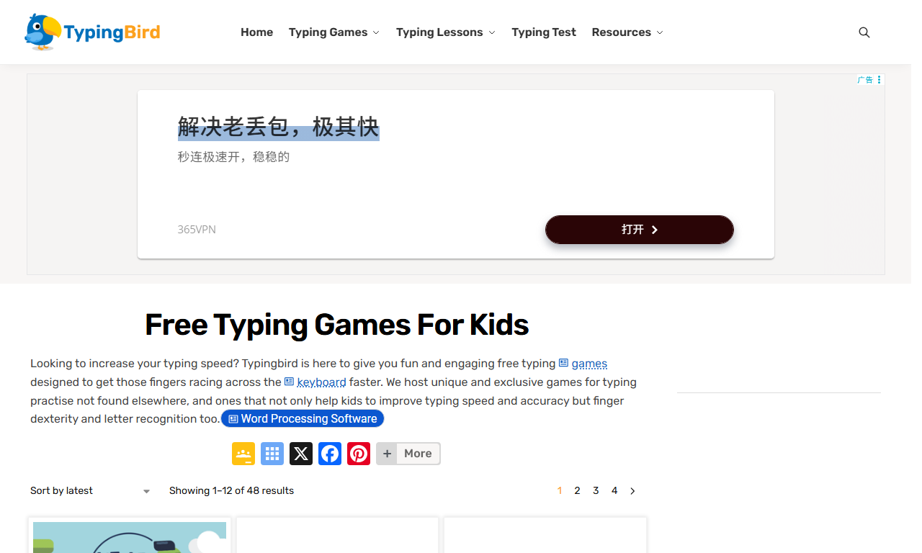Click the 广告 ad label

(x=865, y=80)
